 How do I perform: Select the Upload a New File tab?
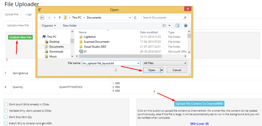click(x=18, y=26)
